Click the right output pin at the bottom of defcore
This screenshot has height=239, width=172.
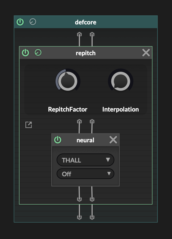(92, 217)
